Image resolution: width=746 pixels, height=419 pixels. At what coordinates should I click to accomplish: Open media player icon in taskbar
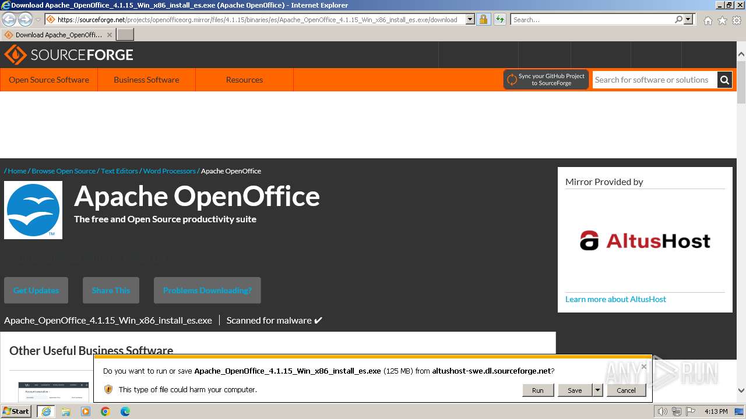[86, 411]
